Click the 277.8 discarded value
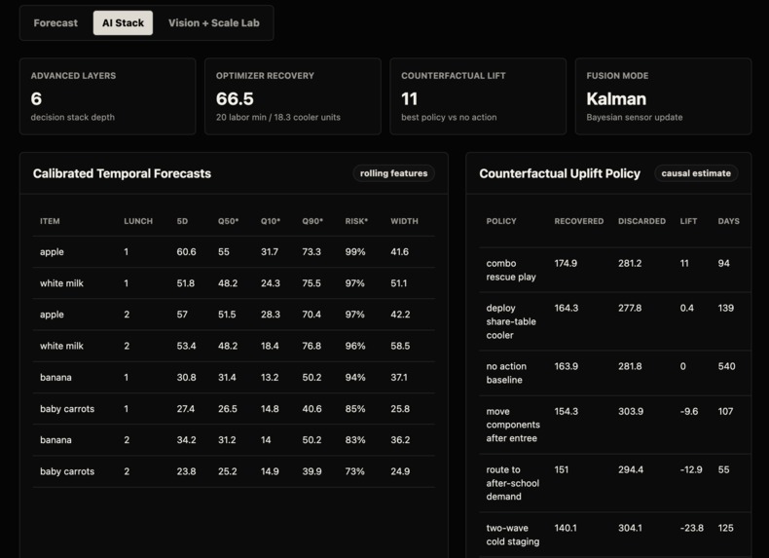The image size is (769, 558). click(630, 308)
